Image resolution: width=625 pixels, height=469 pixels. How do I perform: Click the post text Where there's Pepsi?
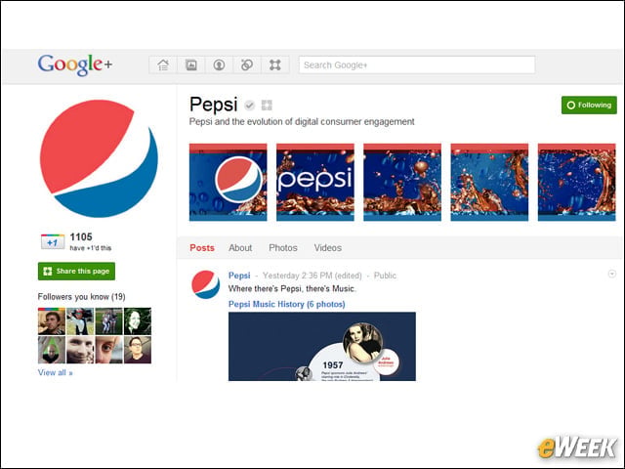click(292, 289)
